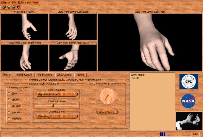
Task: Open the Display menu
Action: tap(6, 3)
